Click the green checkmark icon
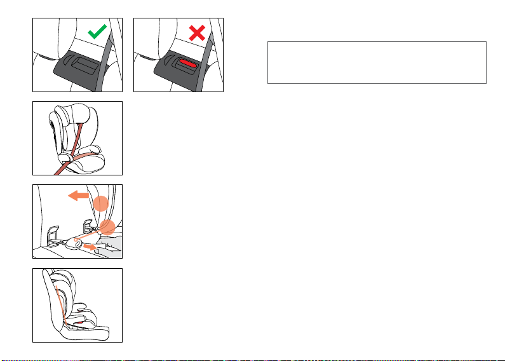Screen dimensions: 505x361 coord(97,32)
